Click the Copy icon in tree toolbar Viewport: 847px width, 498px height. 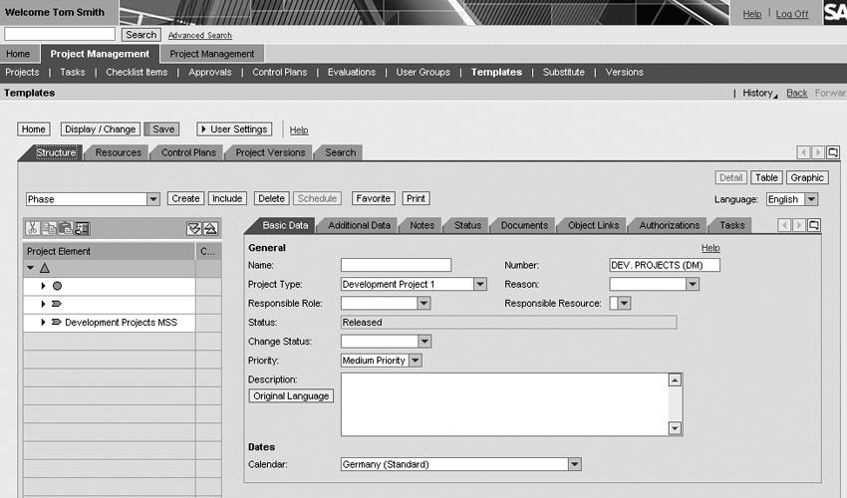(49, 228)
